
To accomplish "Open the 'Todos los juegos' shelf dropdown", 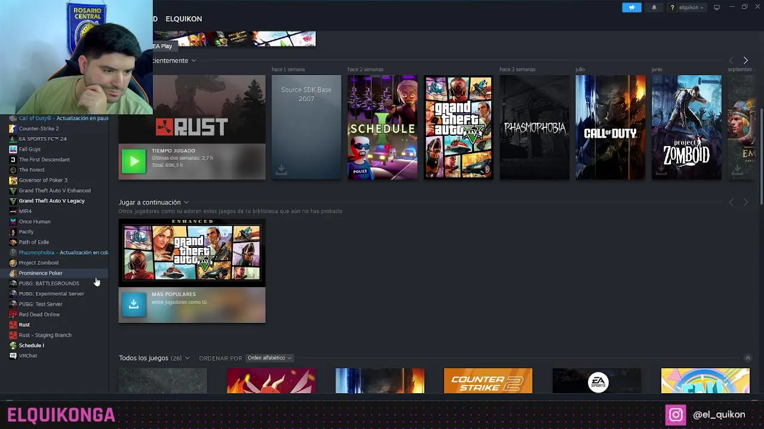I will tap(187, 358).
